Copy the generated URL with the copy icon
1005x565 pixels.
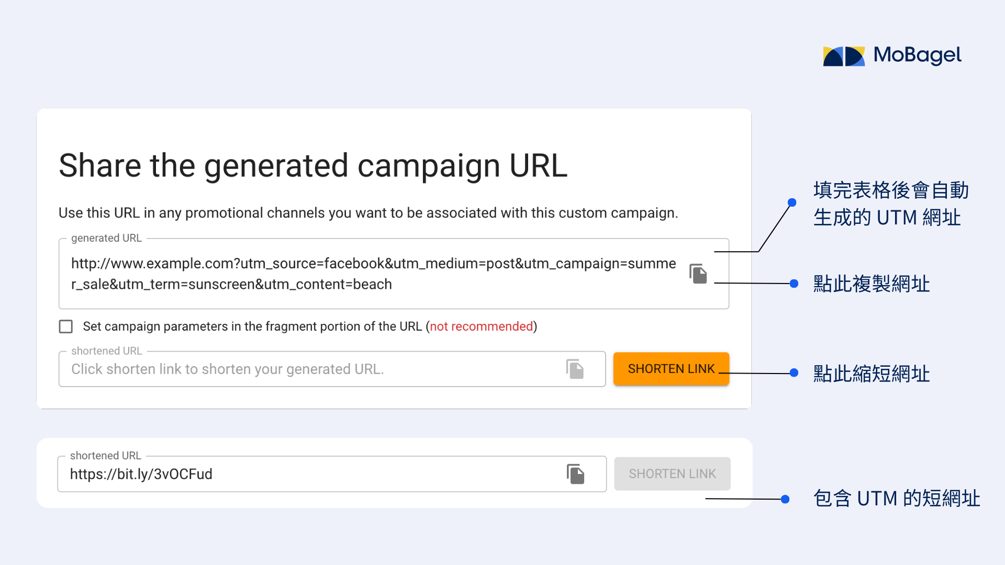pos(698,274)
